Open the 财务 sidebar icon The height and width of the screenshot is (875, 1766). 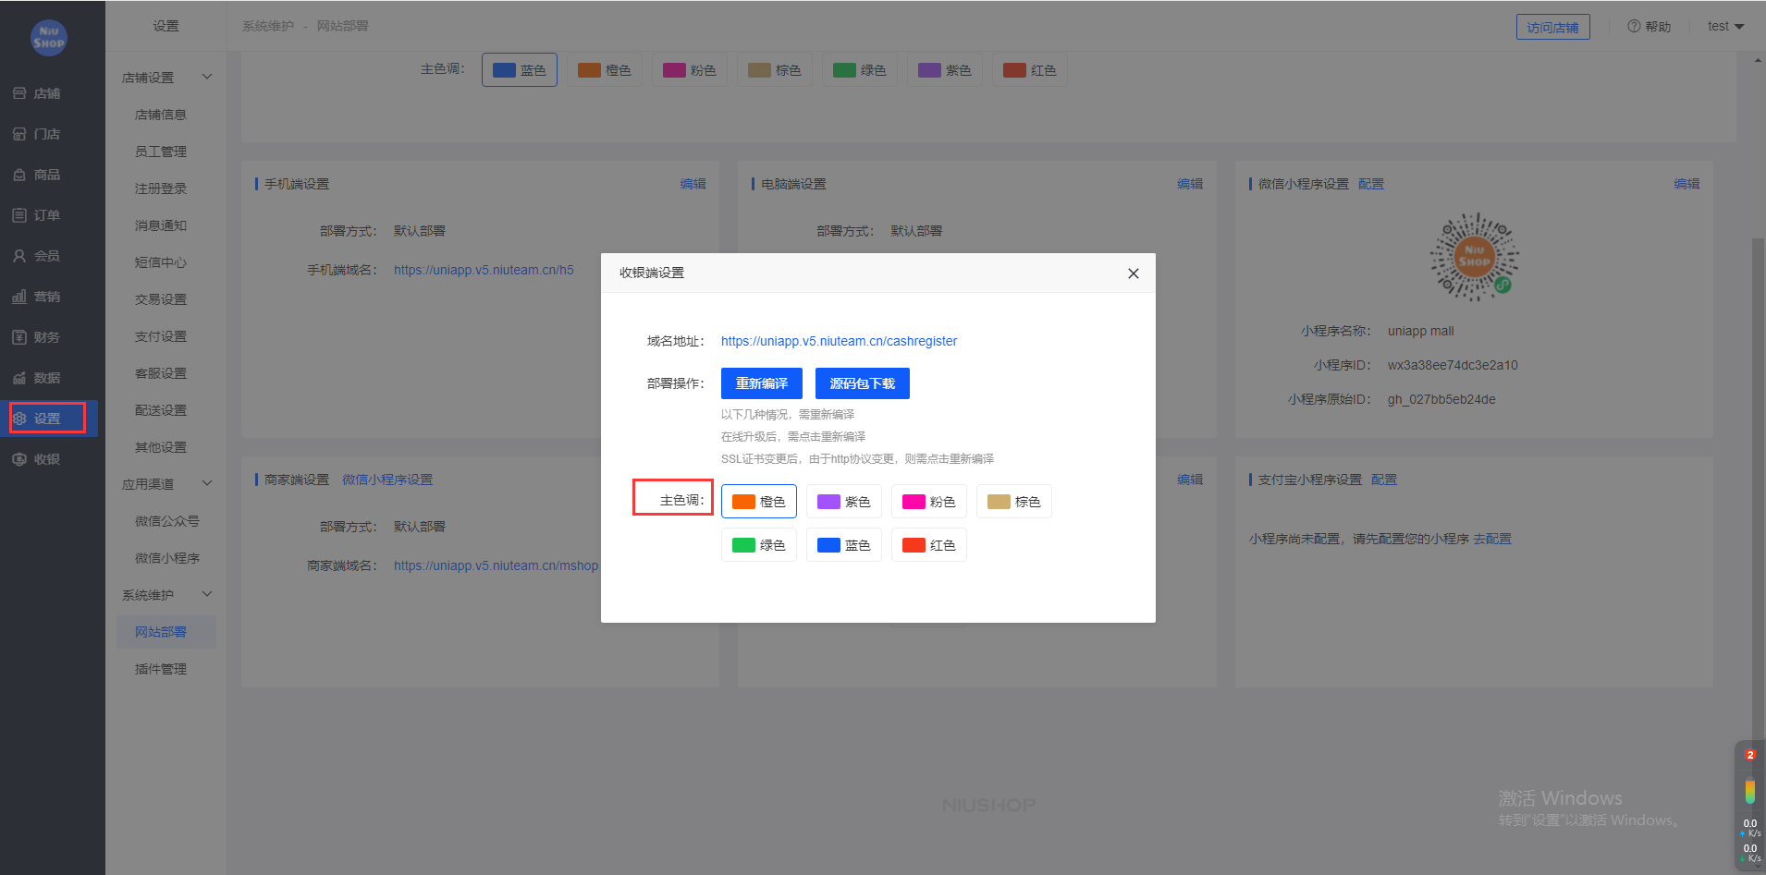click(x=19, y=337)
